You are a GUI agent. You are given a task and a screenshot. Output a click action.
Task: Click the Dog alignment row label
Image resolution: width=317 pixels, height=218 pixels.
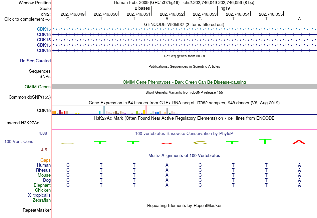[x=47, y=180]
